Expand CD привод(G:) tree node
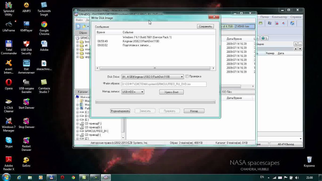Screen dimensions: 322x181 [x=77, y=127]
